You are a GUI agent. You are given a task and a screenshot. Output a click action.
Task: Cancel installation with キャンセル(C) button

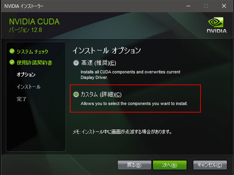coord(210,165)
